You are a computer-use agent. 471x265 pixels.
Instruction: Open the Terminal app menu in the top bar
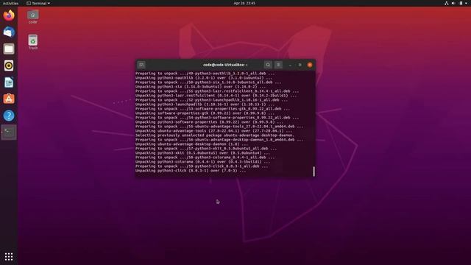pos(38,3)
